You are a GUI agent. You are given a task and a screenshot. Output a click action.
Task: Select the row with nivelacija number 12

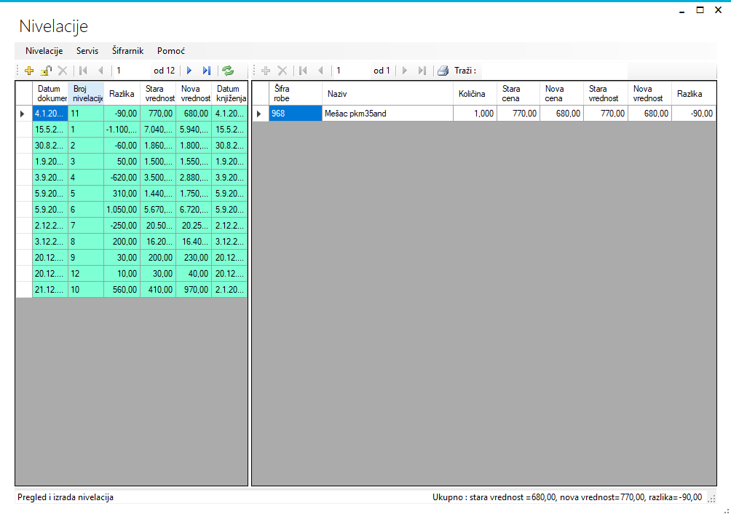(x=85, y=274)
